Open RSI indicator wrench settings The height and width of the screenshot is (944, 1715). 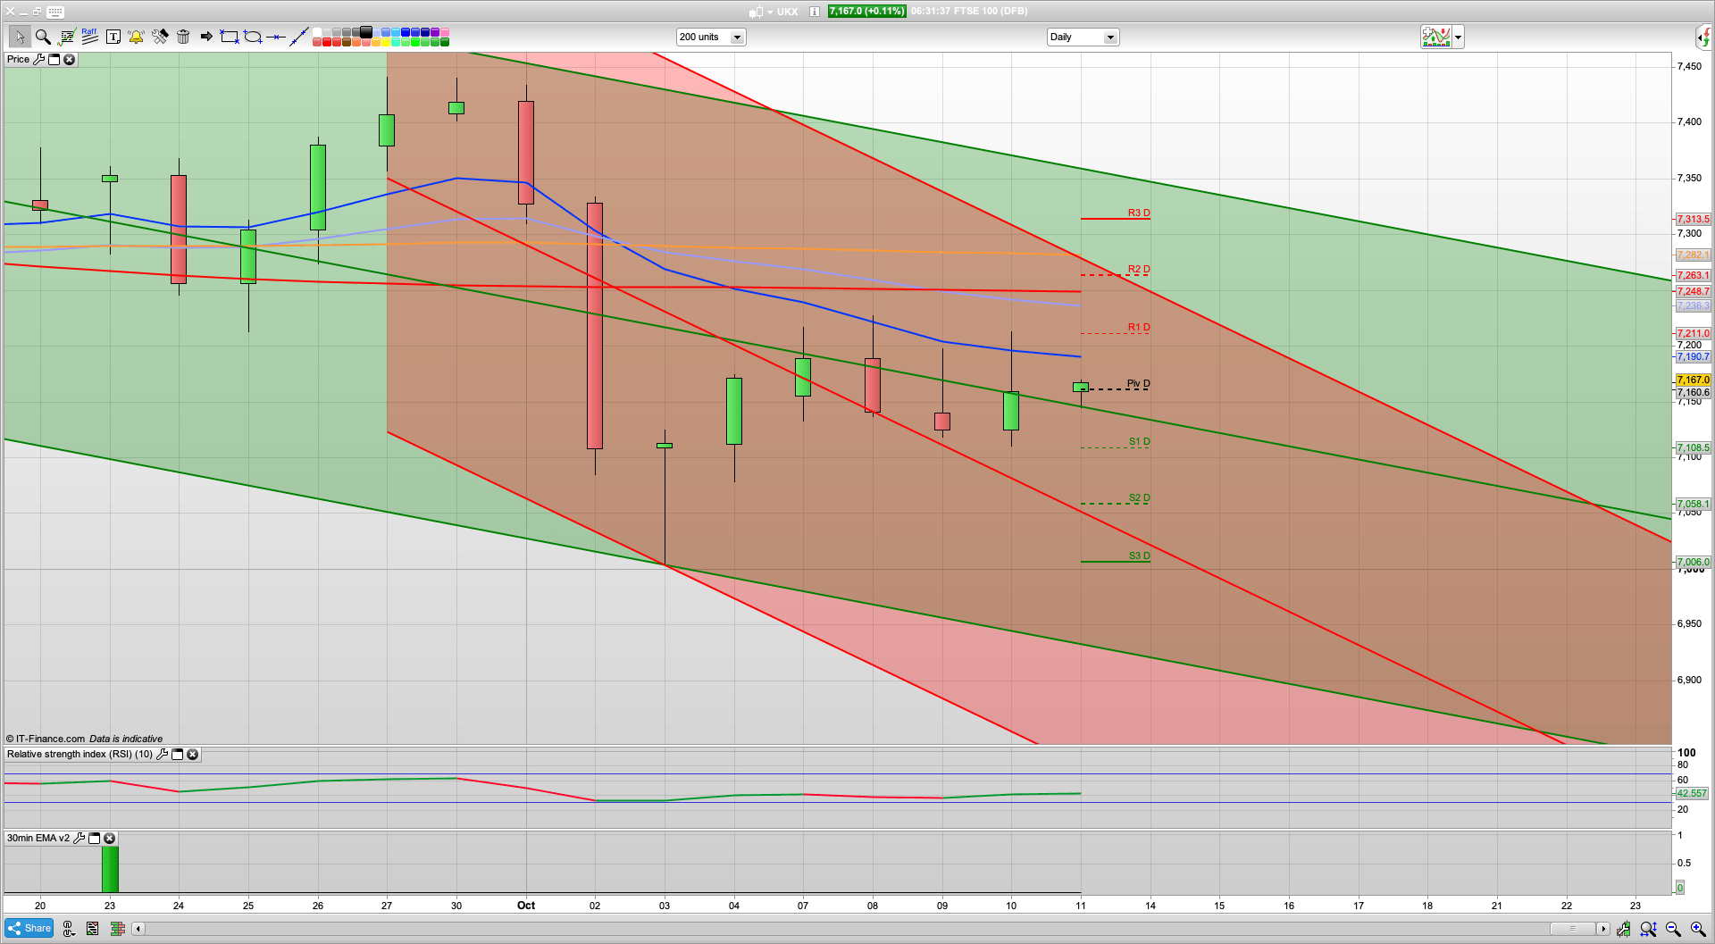pos(162,754)
